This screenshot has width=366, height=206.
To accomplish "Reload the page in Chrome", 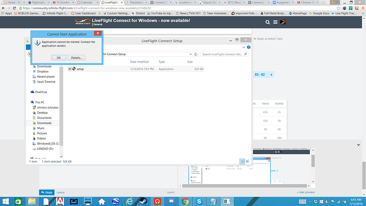I will (14, 8).
